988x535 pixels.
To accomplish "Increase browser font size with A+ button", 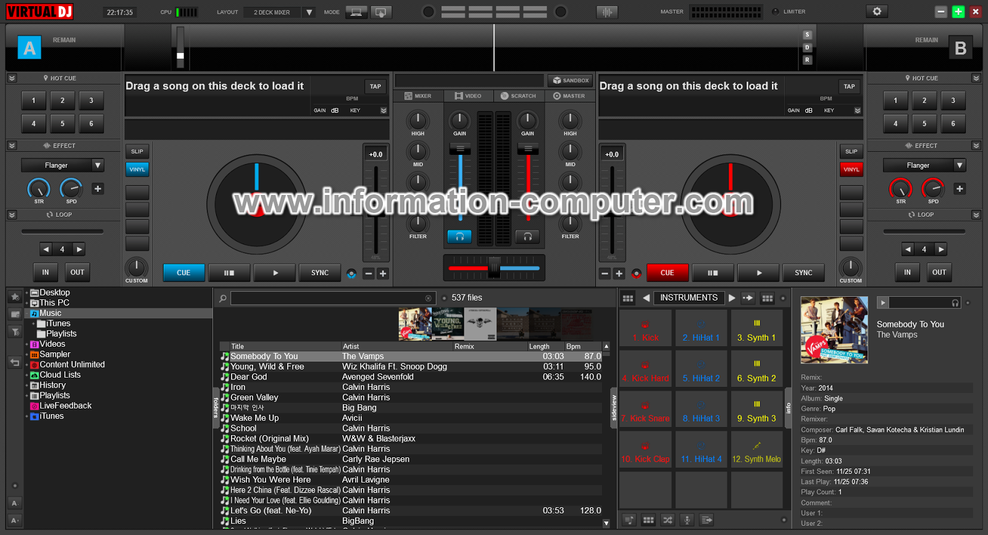I will pos(15,520).
